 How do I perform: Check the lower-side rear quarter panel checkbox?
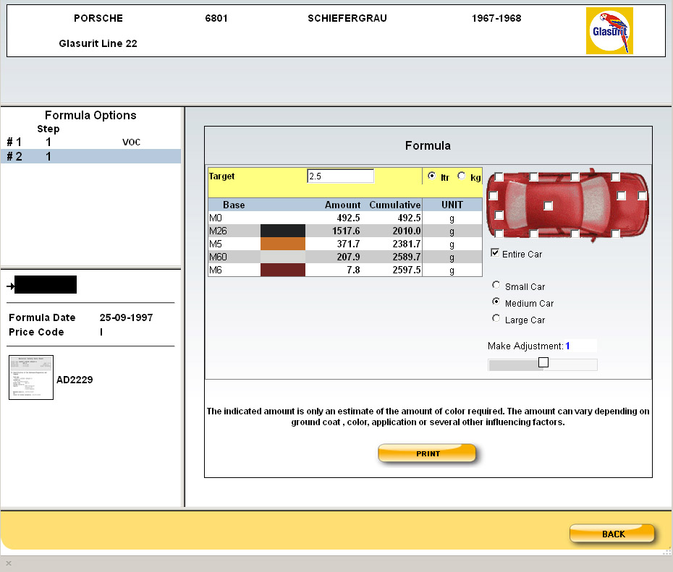click(x=499, y=234)
